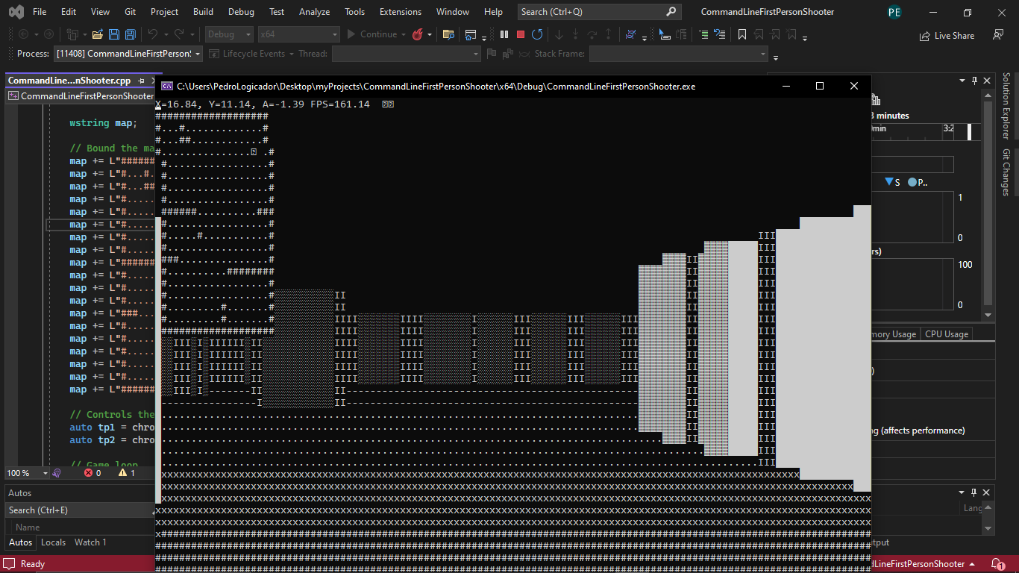Switch to the Locals tab
This screenshot has width=1019, height=573.
[x=53, y=542]
